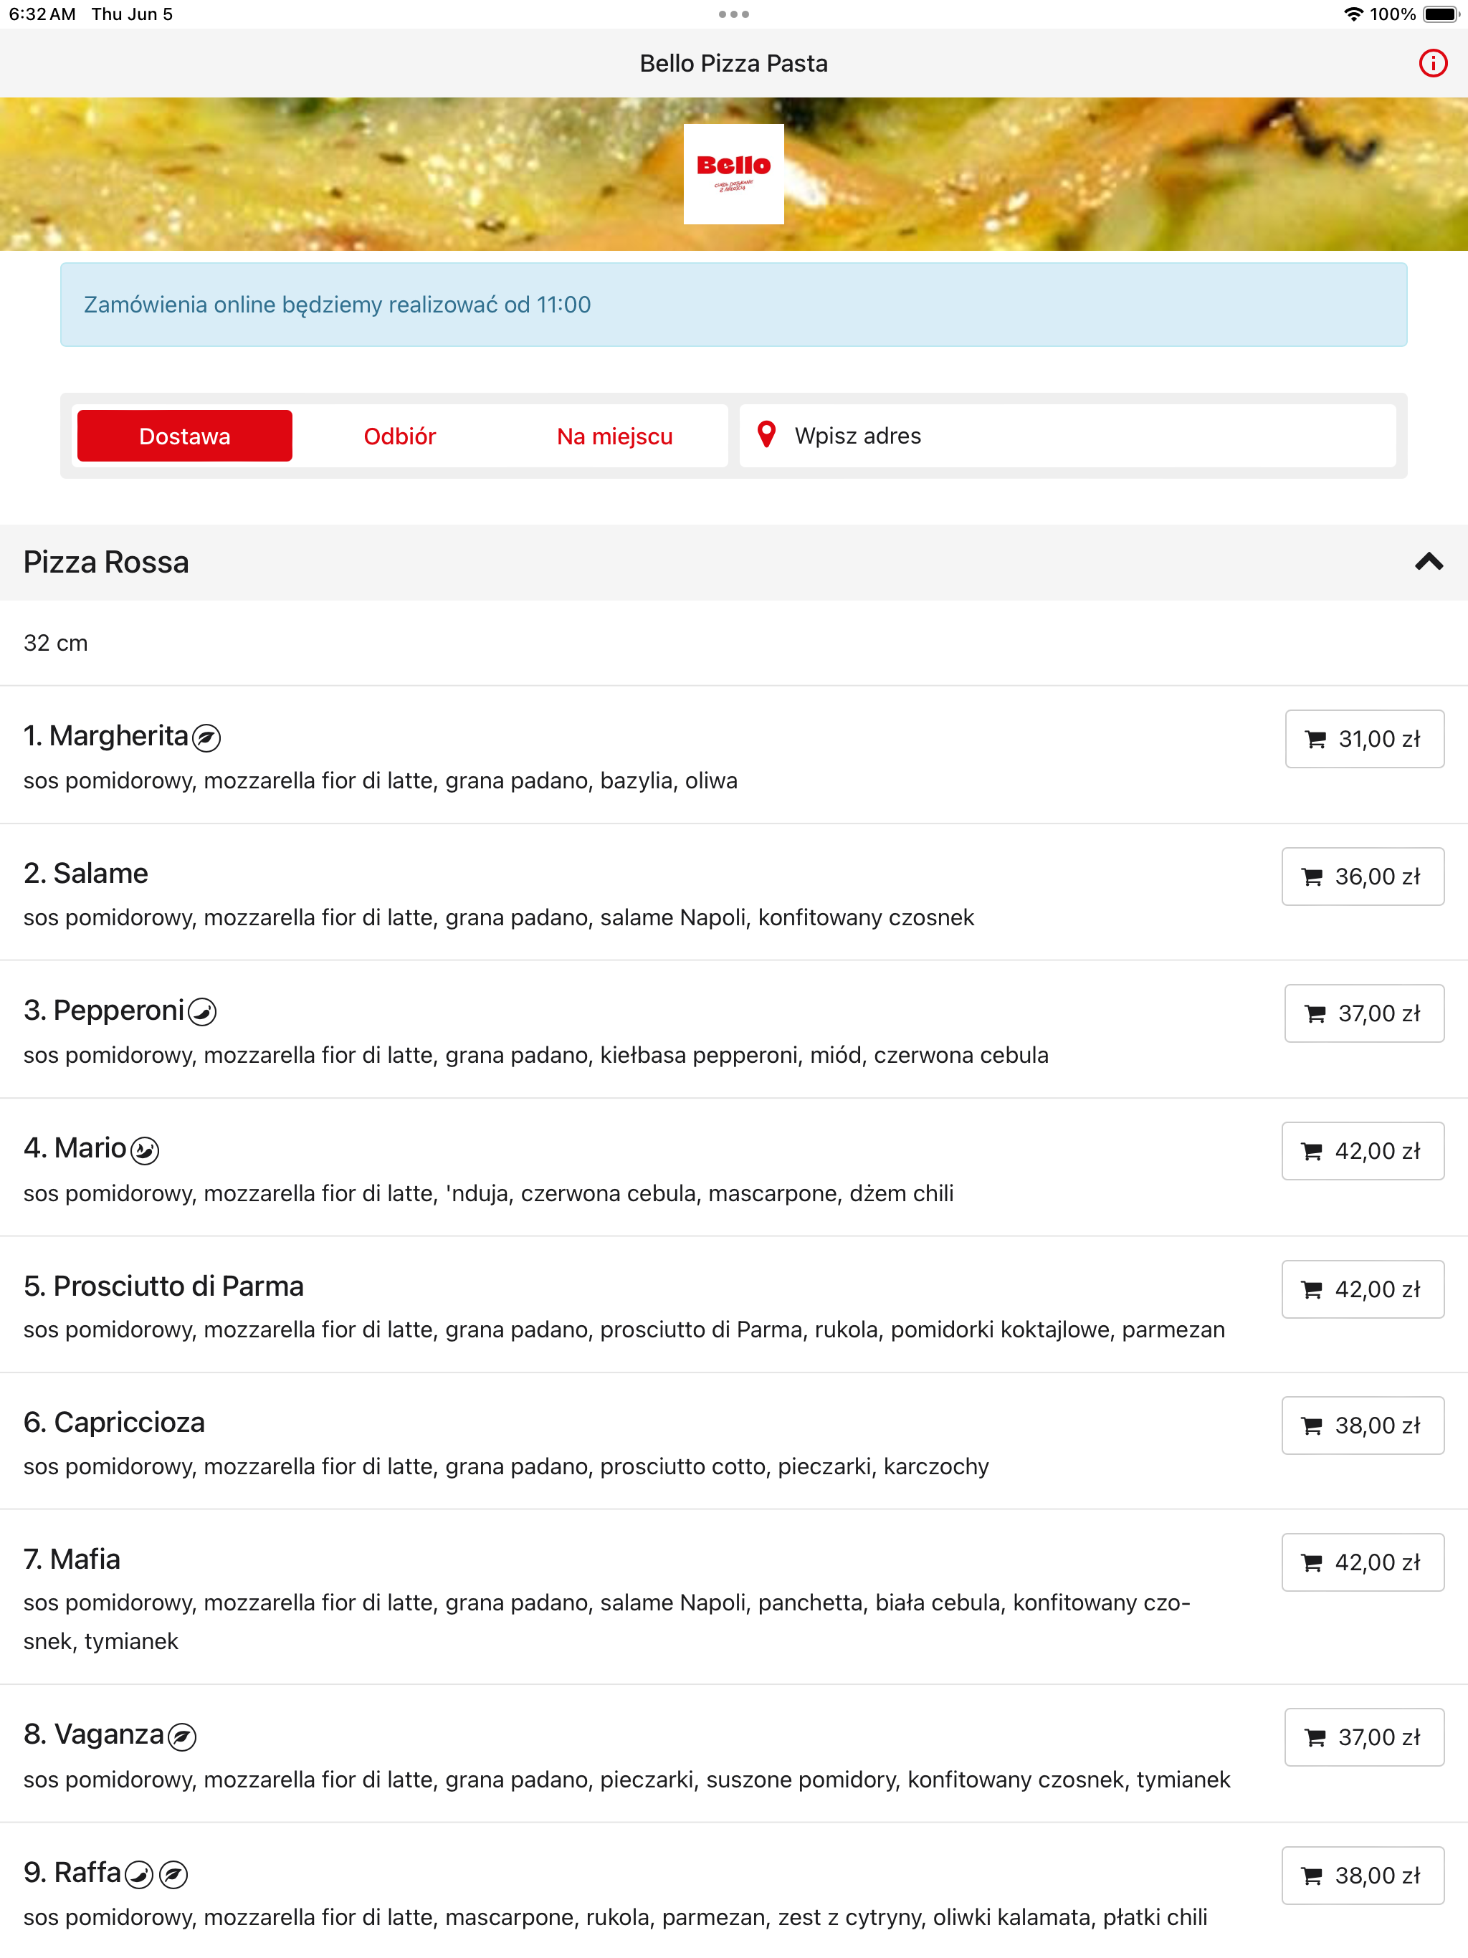Click the vegetarian leaf icon next to Raffa
The image size is (1468, 1958).
coord(173,1875)
